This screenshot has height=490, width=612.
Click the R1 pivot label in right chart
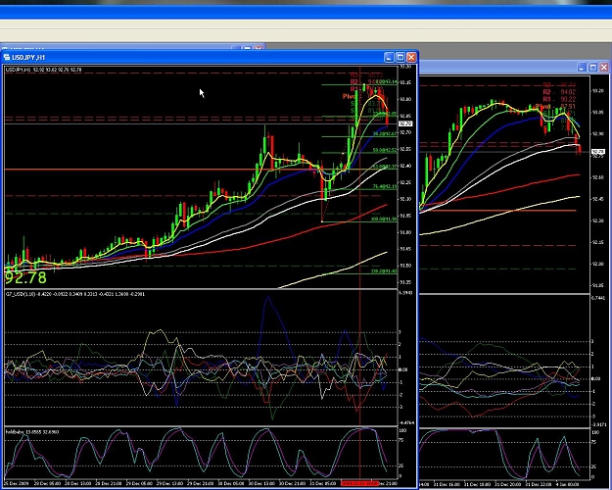pyautogui.click(x=559, y=99)
